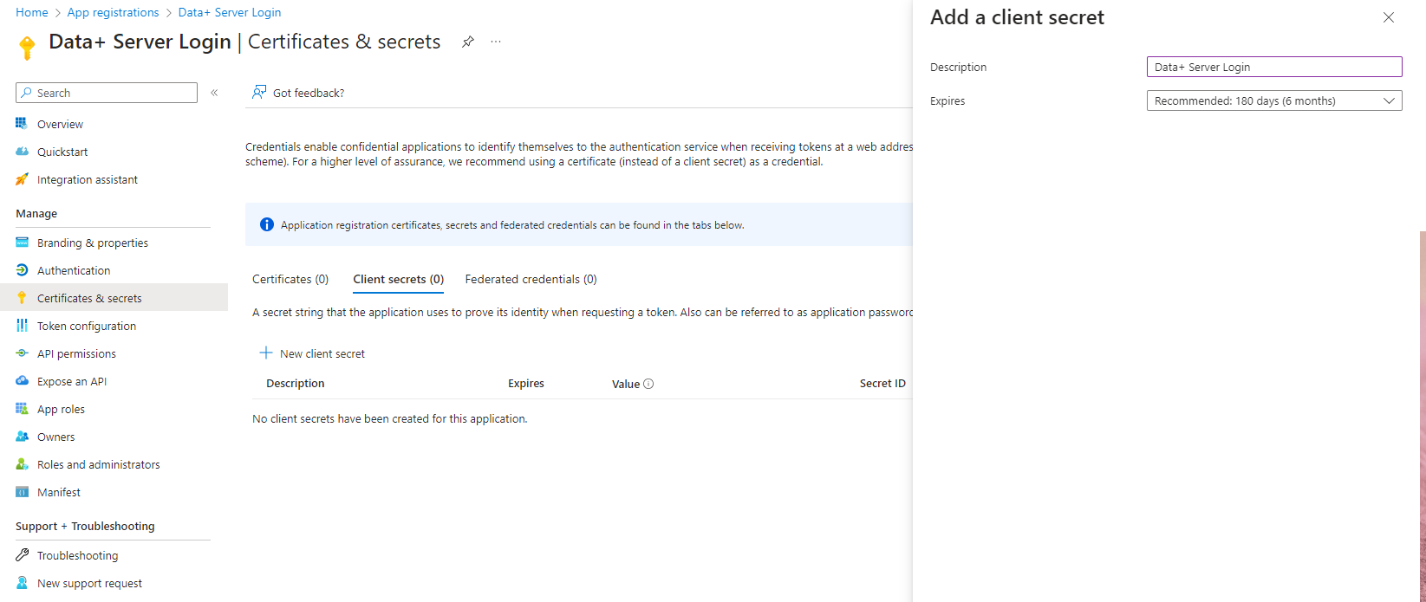1426x602 pixels.
Task: Click the Roles and administrators icon
Action: pyautogui.click(x=22, y=464)
